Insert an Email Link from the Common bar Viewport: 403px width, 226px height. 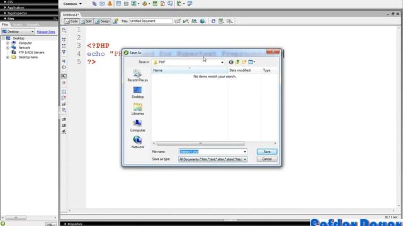coord(102,4)
